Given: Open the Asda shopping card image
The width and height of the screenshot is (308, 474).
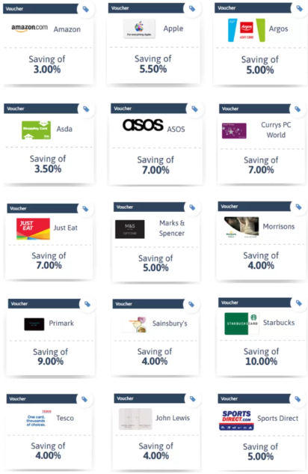Looking at the screenshot, I should pos(36,130).
